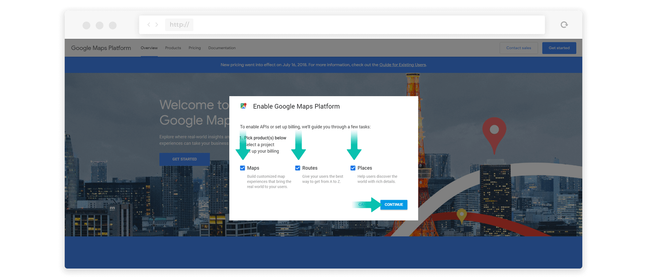Image resolution: width=647 pixels, height=279 pixels.
Task: Click CONTINUE in the dialog
Action: pos(394,204)
